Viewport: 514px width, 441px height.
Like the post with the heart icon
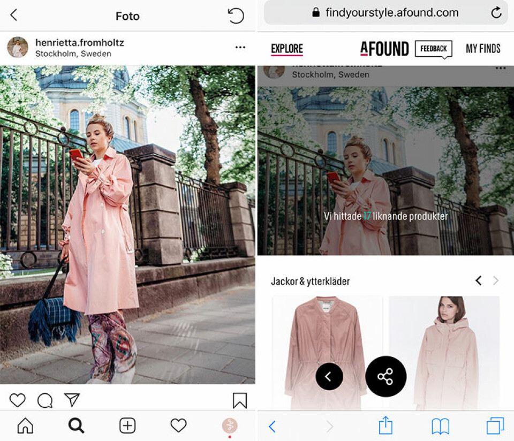(x=17, y=400)
